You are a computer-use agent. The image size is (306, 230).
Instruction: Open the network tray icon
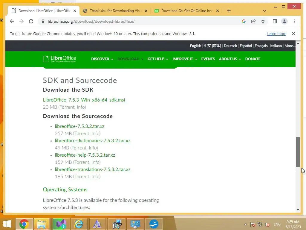pos(260,224)
